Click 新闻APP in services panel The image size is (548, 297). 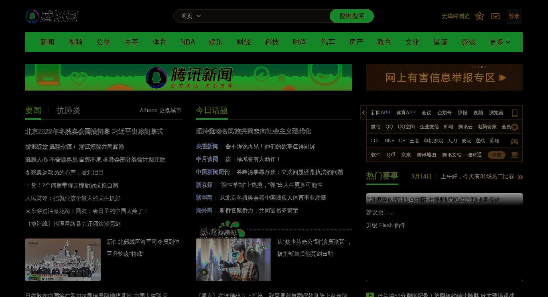pyautogui.click(x=381, y=113)
